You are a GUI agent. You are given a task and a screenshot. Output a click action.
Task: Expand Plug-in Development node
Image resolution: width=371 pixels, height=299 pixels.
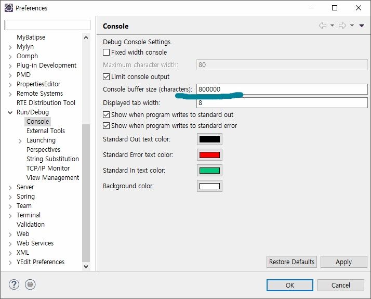point(10,66)
